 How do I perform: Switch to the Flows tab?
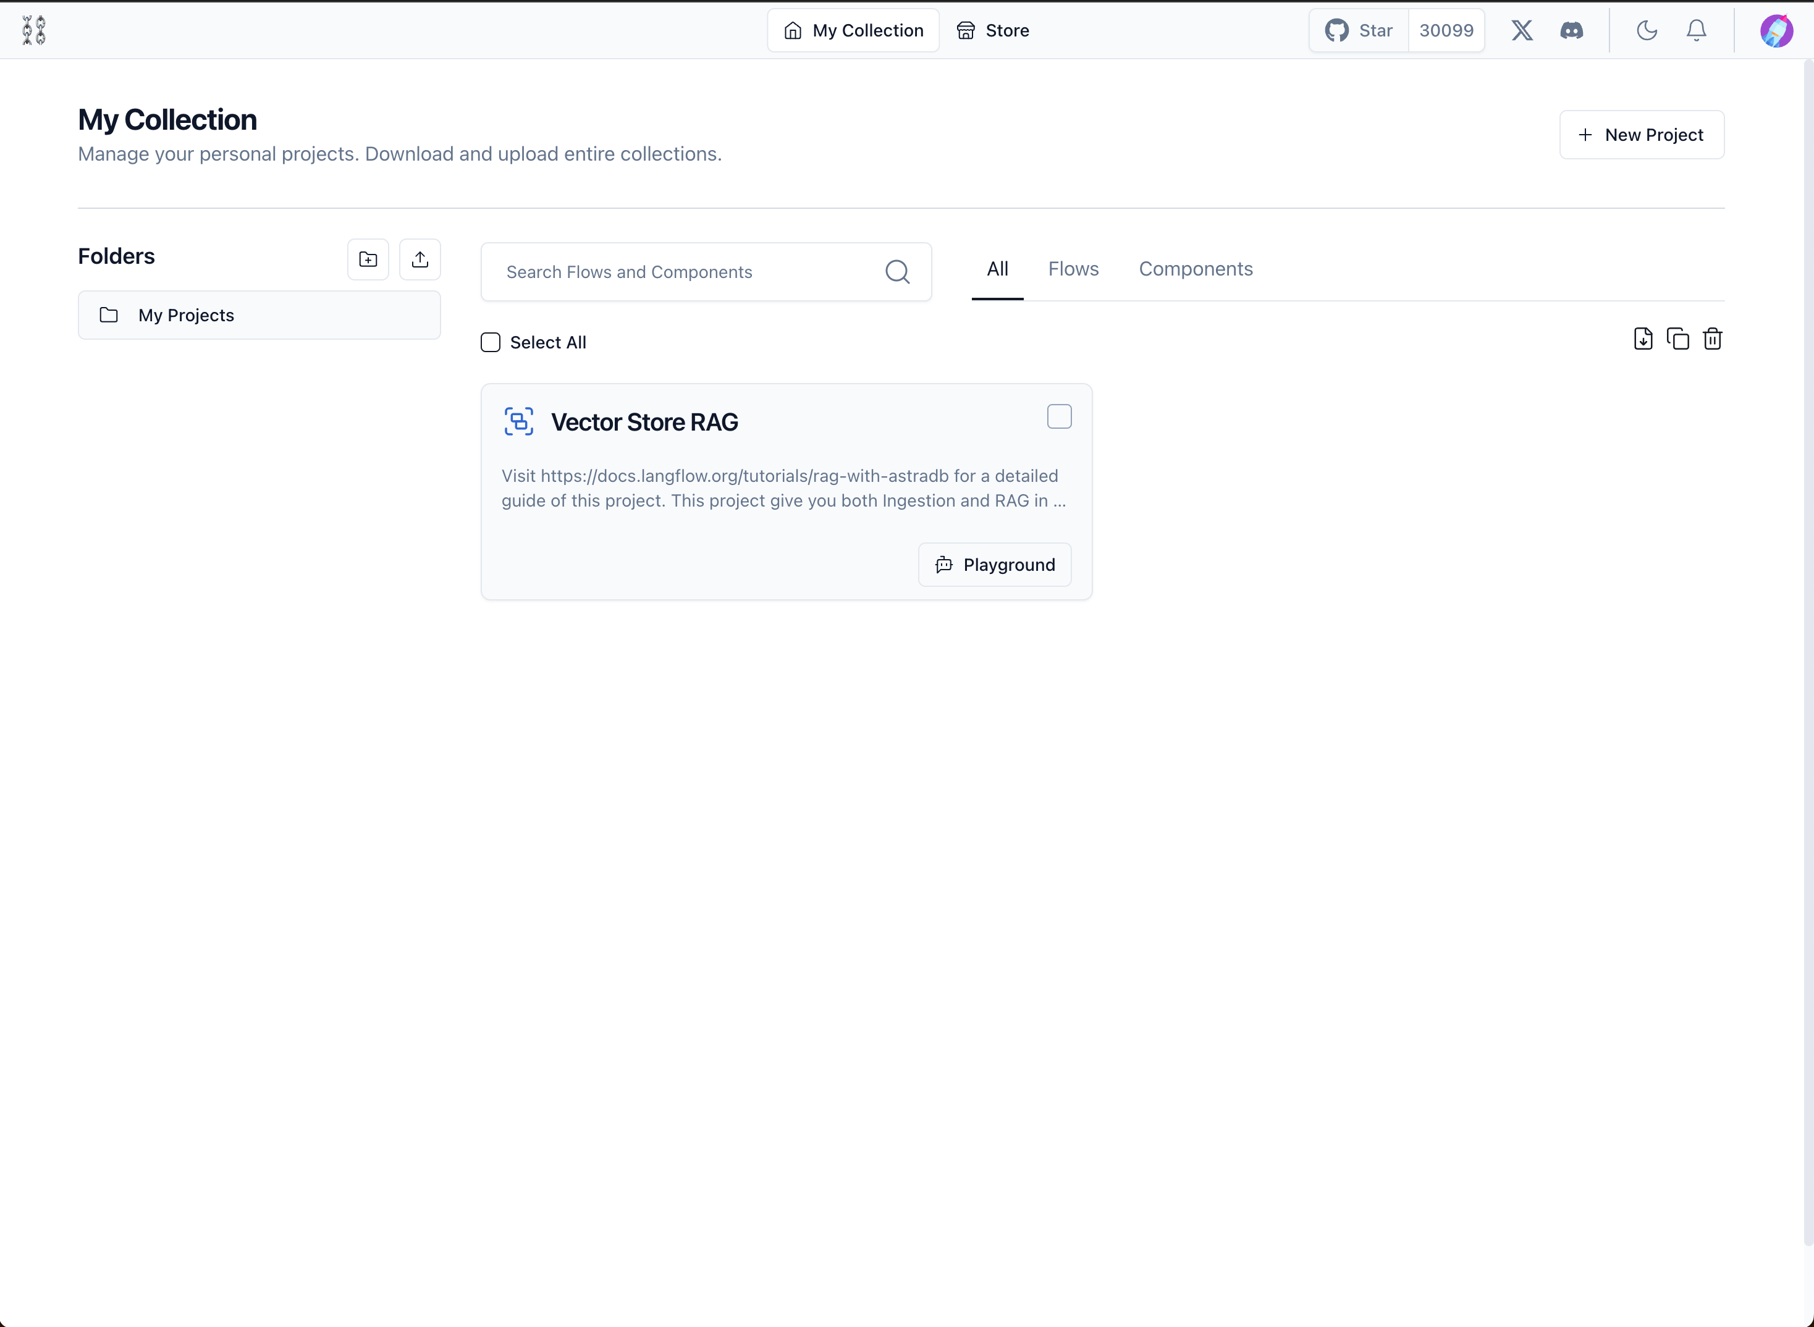[x=1073, y=269]
